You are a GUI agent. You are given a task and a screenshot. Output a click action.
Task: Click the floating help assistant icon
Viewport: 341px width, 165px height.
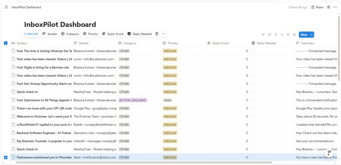point(329,153)
